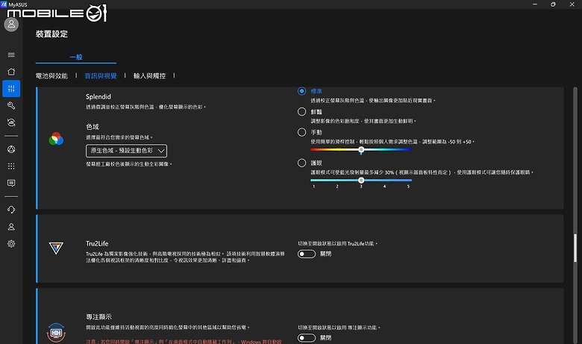This screenshot has height=344, width=582.
Task: Open the wrench system diagnosis icon
Action: (11, 106)
